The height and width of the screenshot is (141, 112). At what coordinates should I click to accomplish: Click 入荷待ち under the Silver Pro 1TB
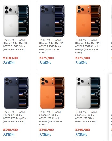click(x=81, y=135)
